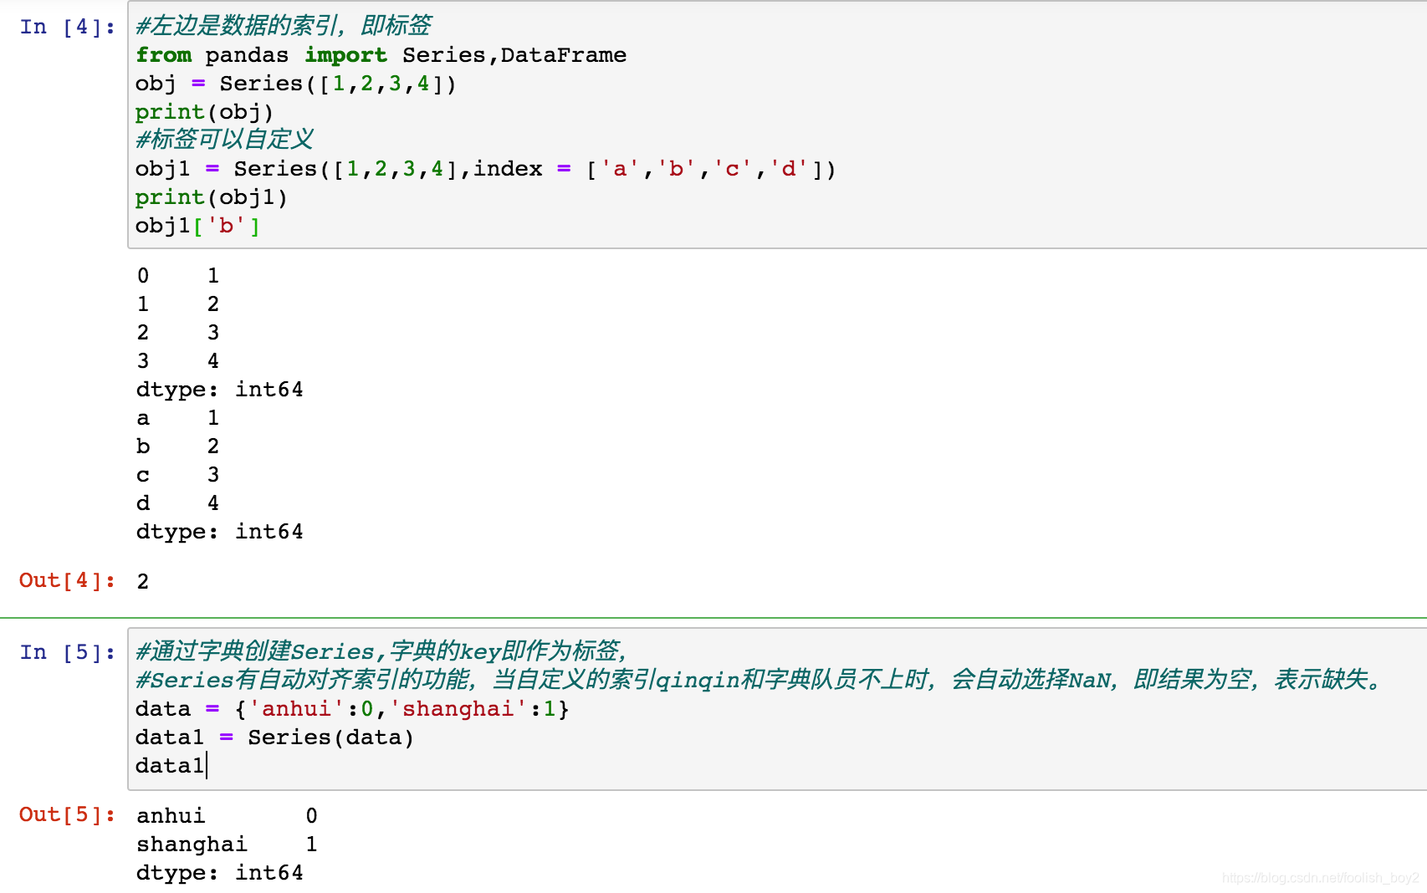Click the second 'dtype: int64' in cell 4 output
Screen dimensions: 1427x893
pos(220,532)
